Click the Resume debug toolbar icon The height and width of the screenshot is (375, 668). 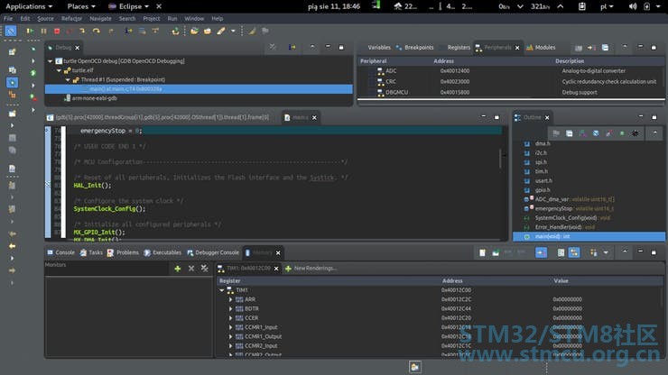click(x=31, y=31)
